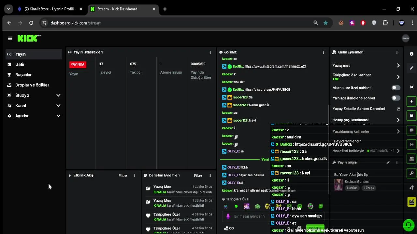Click the pencil icon in right sidebar
The image size is (417, 234).
click(411, 68)
